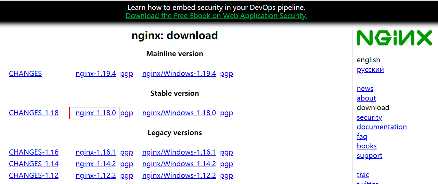Open pgp signature for nginx/Windows-1.19.4
This screenshot has height=184, width=438.
(x=227, y=74)
